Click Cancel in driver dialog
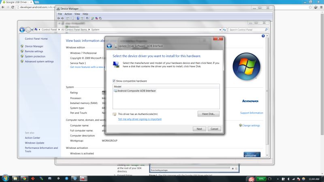 [x=214, y=129]
